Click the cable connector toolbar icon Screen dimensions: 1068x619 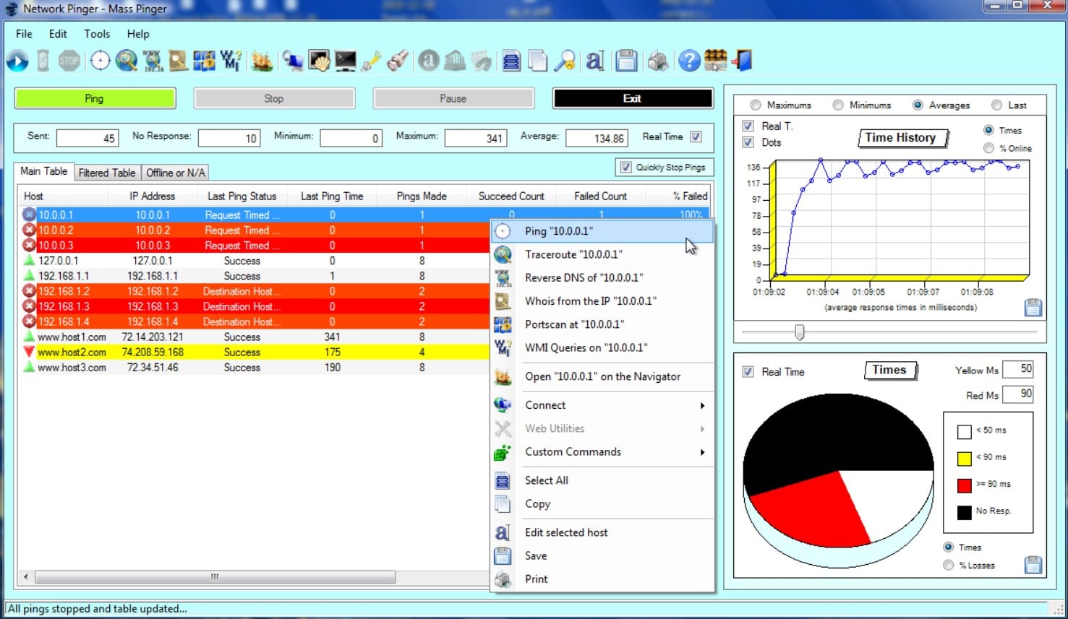371,61
